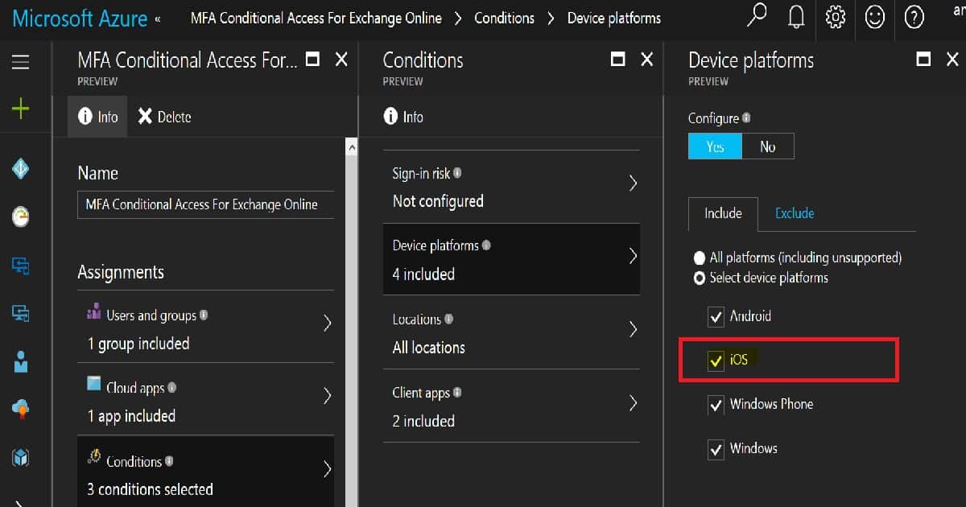Image resolution: width=966 pixels, height=507 pixels.
Task: Open the hamburger menu in the sidebar
Action: [x=20, y=62]
